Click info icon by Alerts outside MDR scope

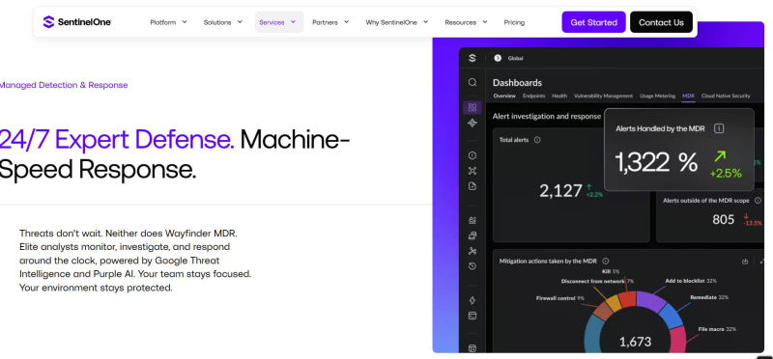758,201
